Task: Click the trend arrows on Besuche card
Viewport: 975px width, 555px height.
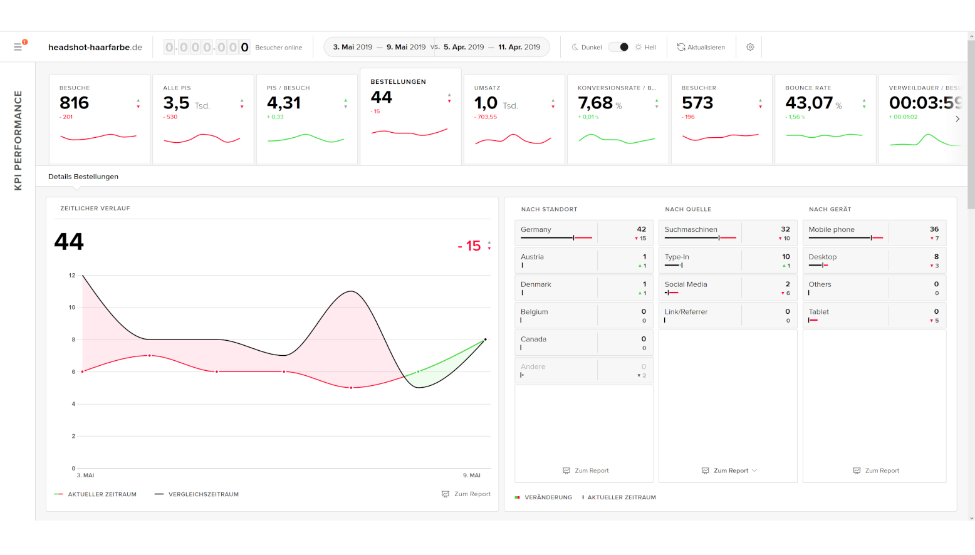Action: [x=138, y=103]
